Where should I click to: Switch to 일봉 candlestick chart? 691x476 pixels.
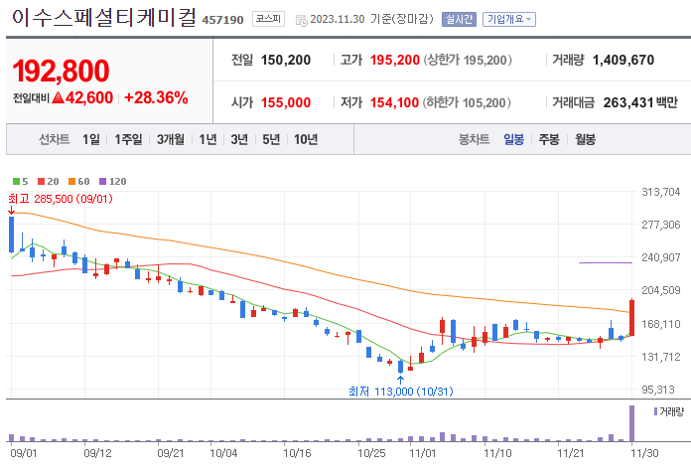pos(514,139)
